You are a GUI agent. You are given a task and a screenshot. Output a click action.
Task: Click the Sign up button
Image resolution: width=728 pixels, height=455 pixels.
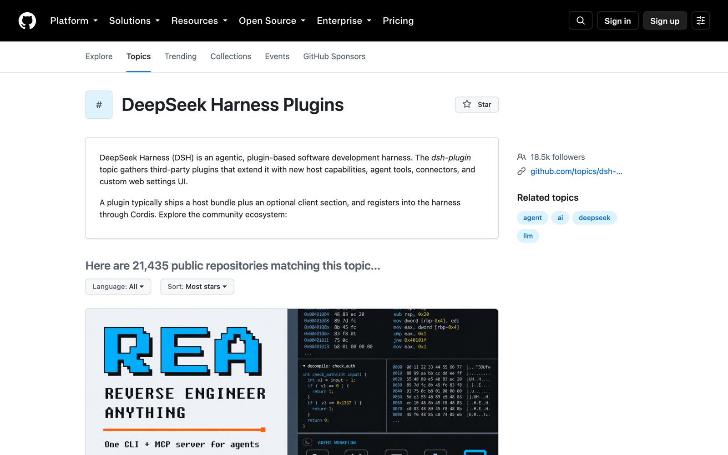[665, 21]
